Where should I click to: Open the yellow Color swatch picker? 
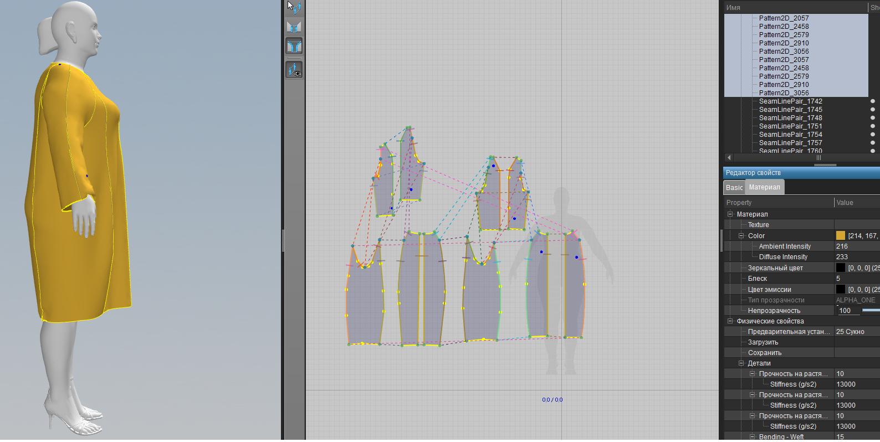point(841,236)
